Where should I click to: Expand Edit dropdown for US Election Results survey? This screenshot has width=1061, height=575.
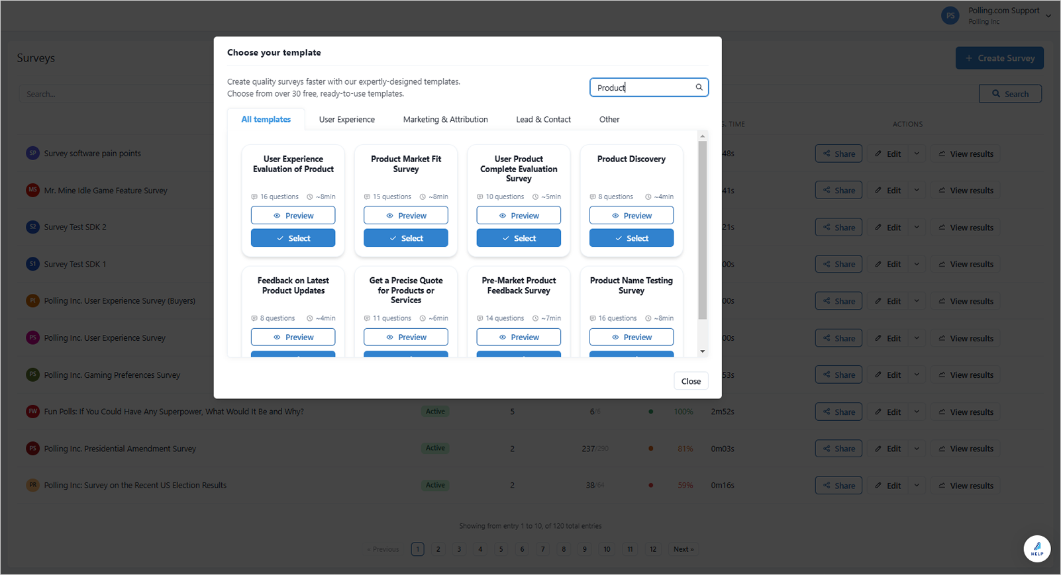tap(917, 486)
